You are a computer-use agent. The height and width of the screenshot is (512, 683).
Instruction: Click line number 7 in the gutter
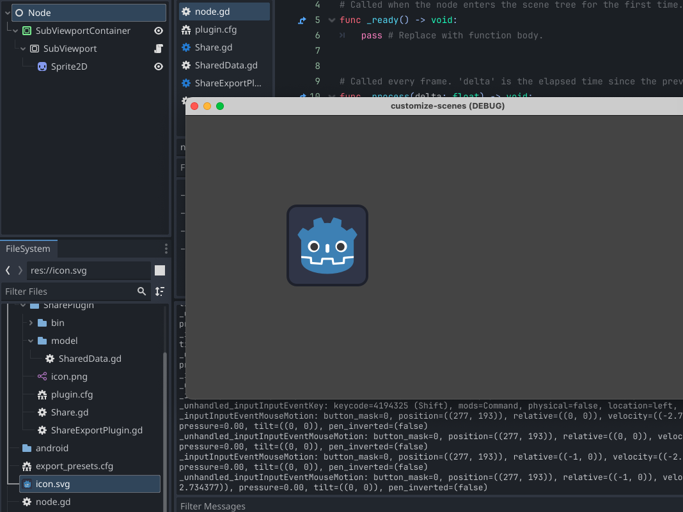[318, 51]
